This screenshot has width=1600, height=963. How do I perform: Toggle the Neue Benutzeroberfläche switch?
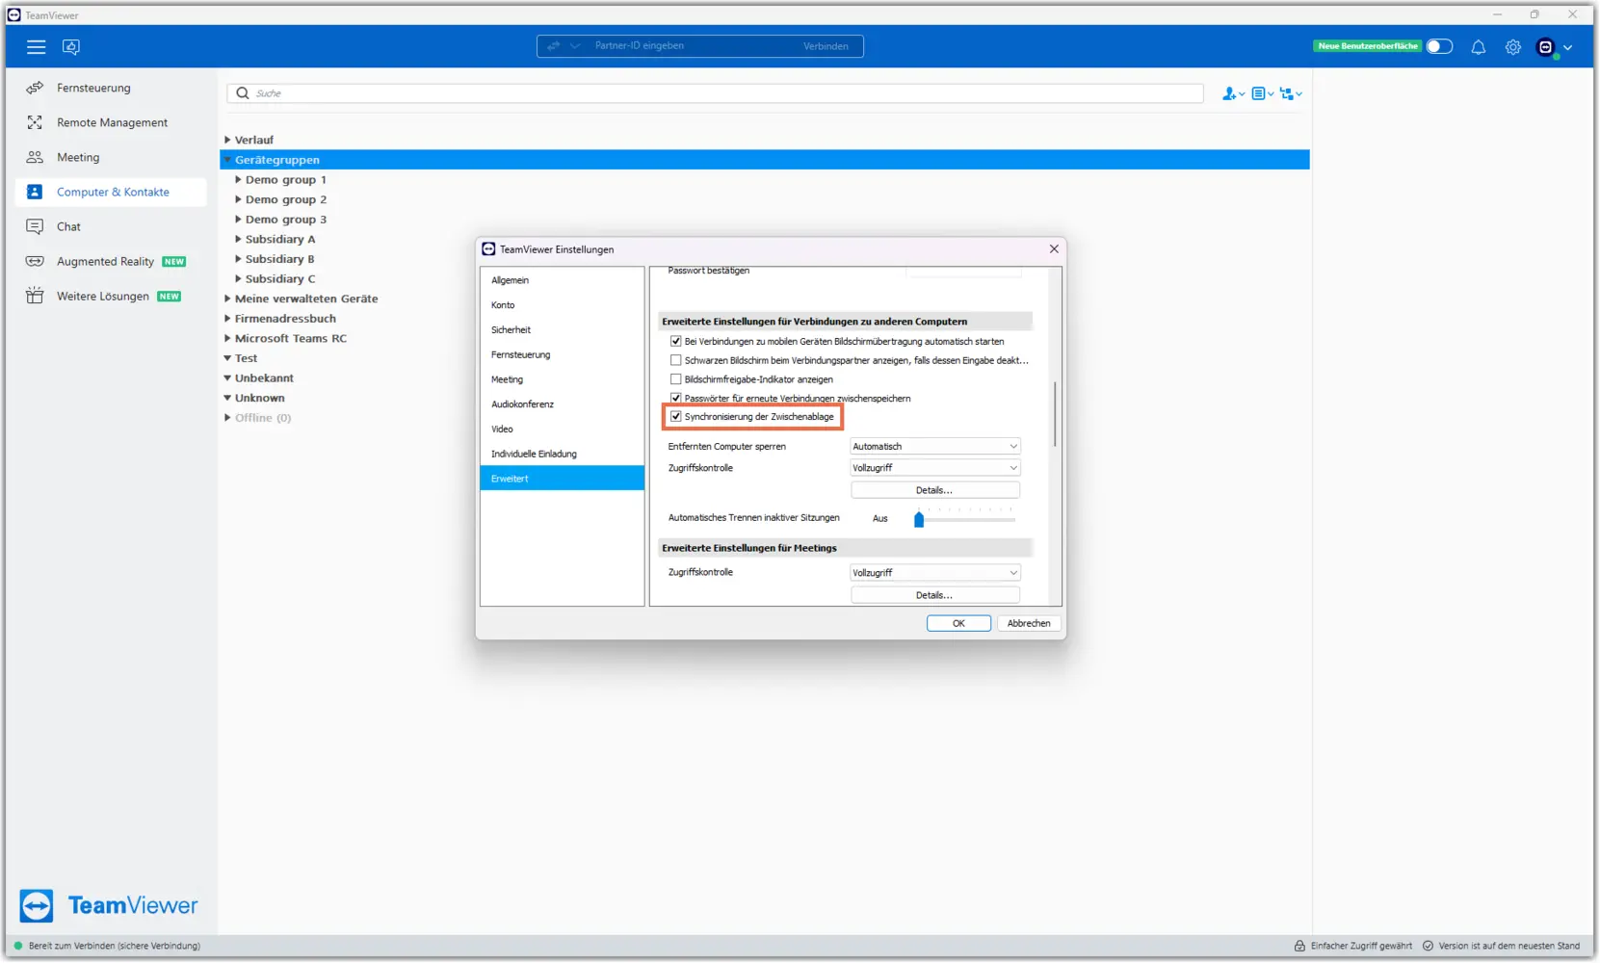pos(1439,46)
